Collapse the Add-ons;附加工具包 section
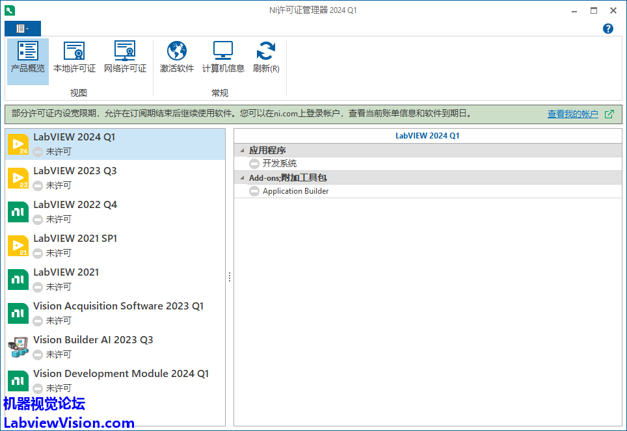Image resolution: width=627 pixels, height=431 pixels. (x=242, y=177)
